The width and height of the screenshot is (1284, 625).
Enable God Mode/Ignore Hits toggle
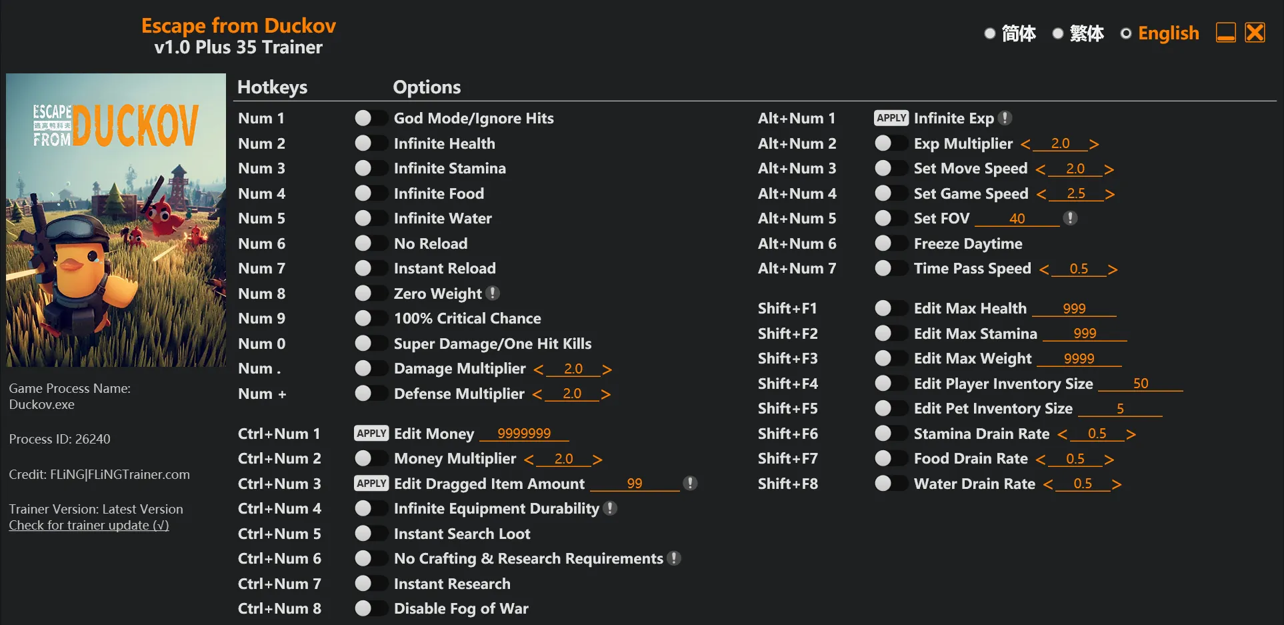pos(371,118)
